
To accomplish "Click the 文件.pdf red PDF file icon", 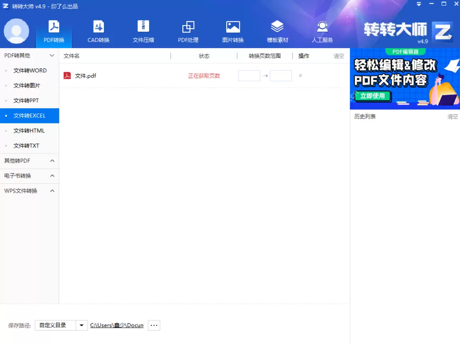I will pos(67,75).
